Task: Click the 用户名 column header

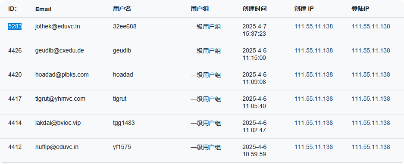Action: point(122,9)
